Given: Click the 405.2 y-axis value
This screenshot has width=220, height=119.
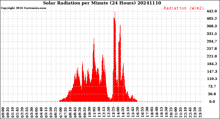Looking at the screenshot, I should coord(212,18).
